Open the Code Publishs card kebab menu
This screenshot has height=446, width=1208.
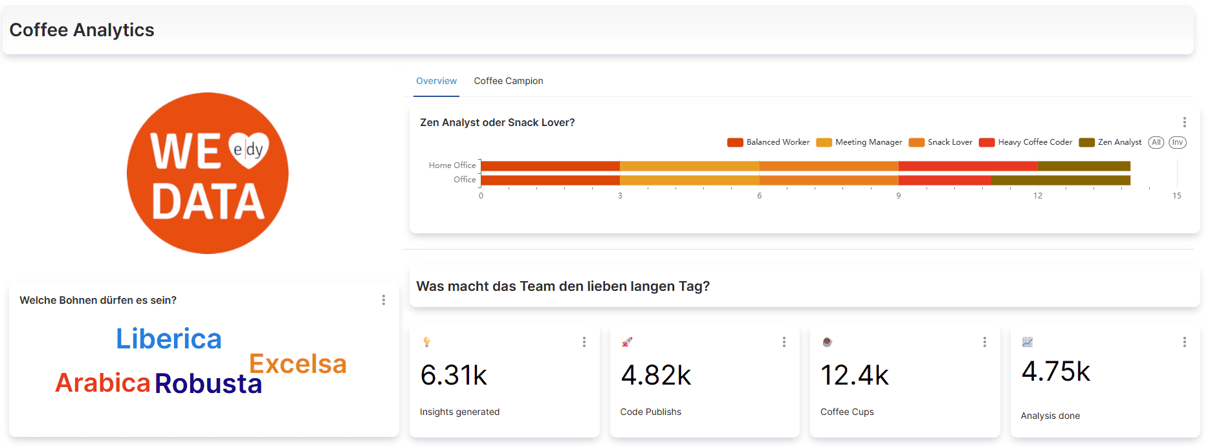(784, 342)
